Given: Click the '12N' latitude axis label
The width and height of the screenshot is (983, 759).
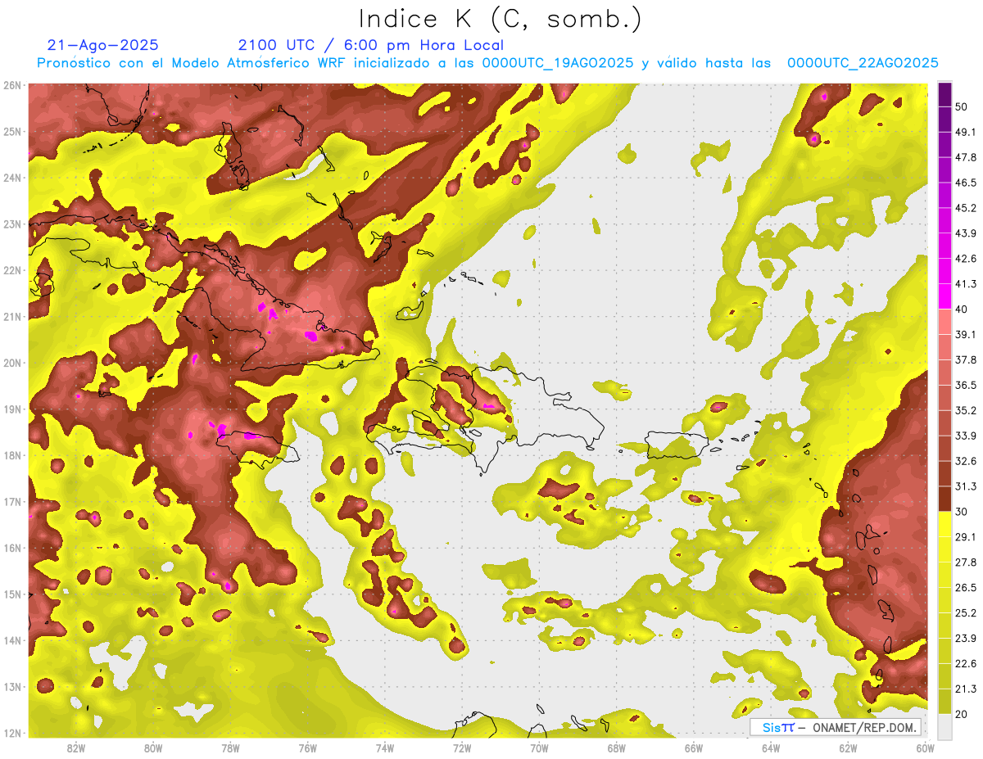Looking at the screenshot, I should (12, 733).
